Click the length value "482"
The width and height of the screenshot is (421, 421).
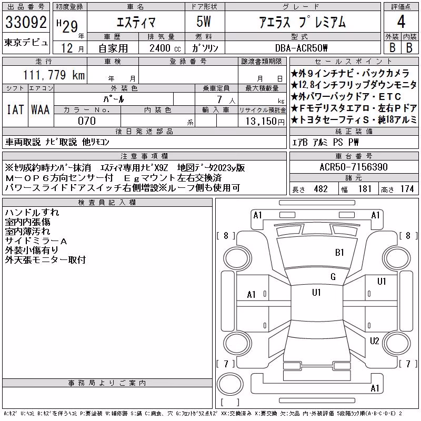pos(320,189)
